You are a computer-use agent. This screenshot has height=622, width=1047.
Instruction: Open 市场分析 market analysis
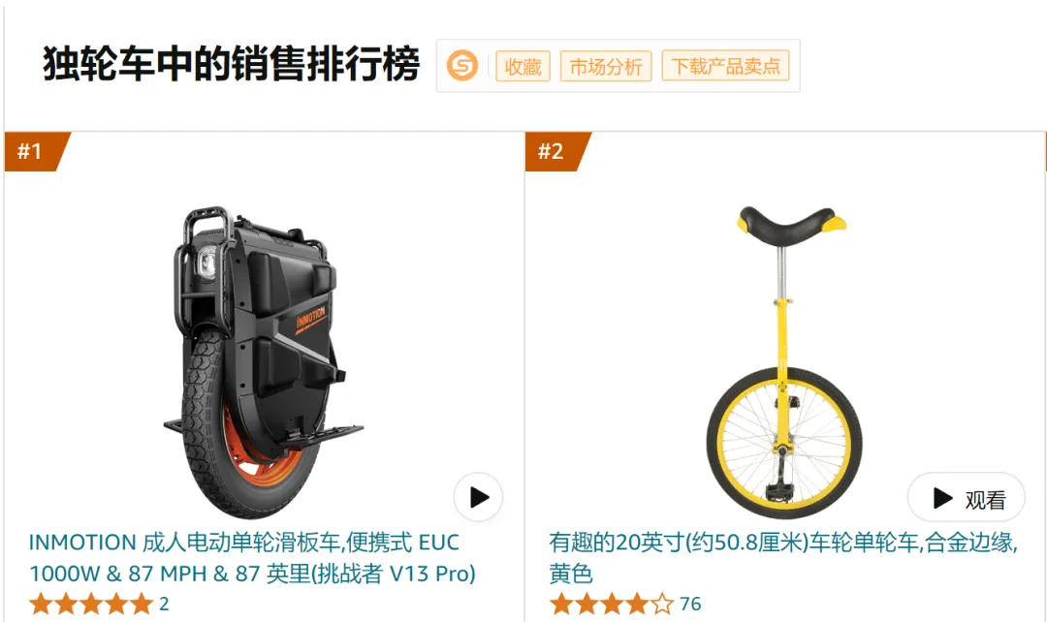point(606,66)
